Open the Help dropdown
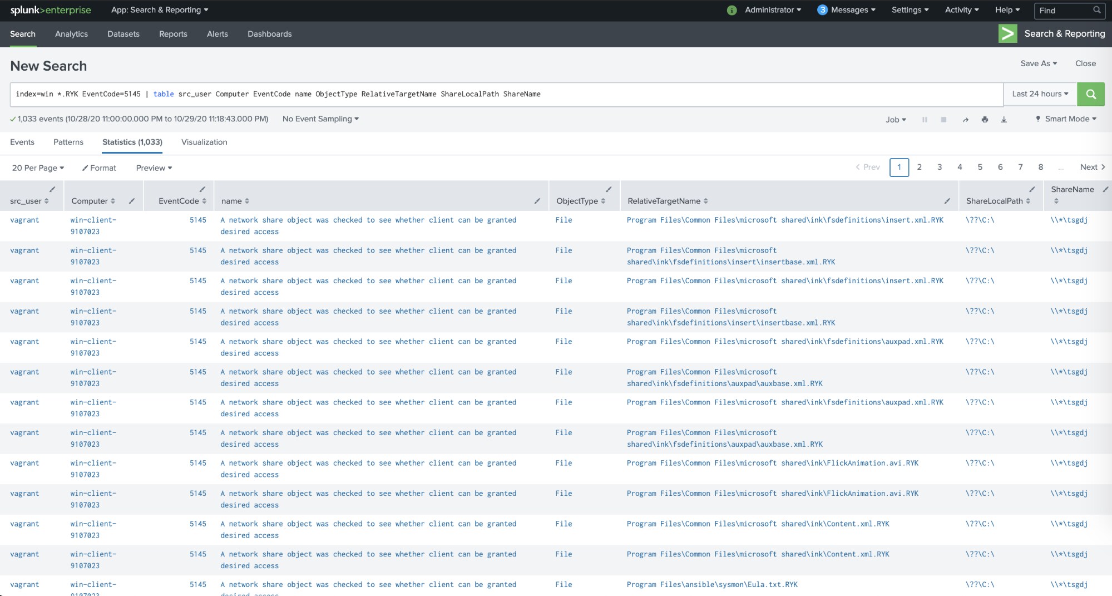The image size is (1112, 596). 1007,10
